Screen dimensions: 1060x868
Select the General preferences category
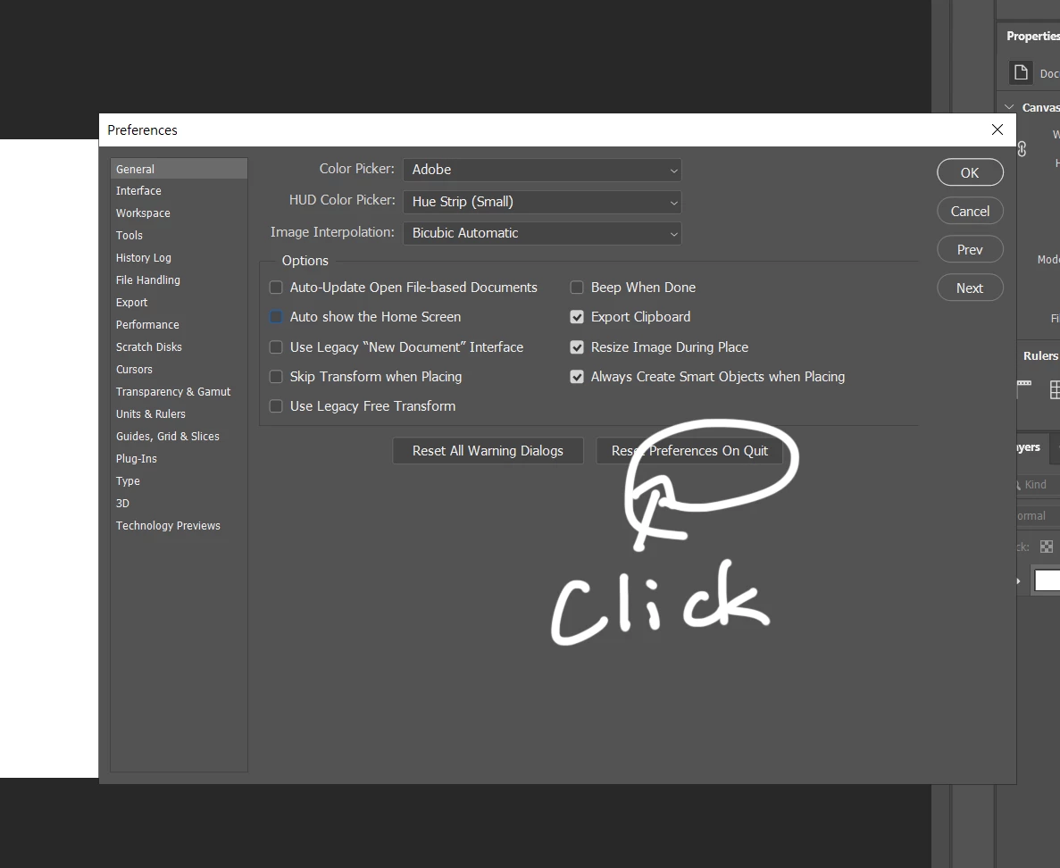pos(179,169)
